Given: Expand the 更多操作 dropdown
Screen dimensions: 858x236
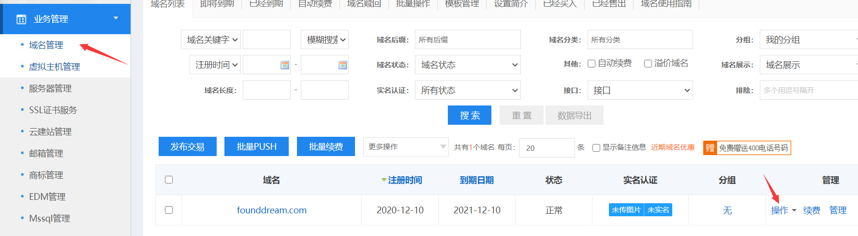Looking at the screenshot, I should click(406, 146).
